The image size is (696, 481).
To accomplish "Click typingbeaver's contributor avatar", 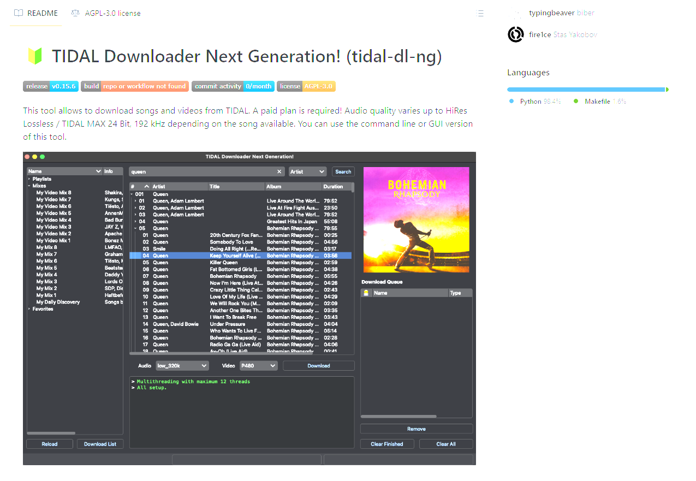I will tap(516, 13).
